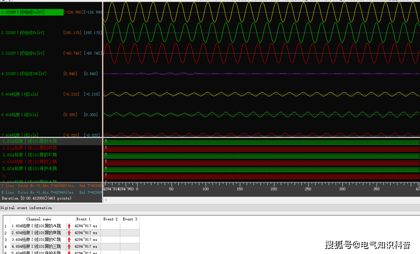The width and height of the screenshot is (420, 254).
Task: Click the 100 ms mark on the time axis
Action: tap(206, 189)
